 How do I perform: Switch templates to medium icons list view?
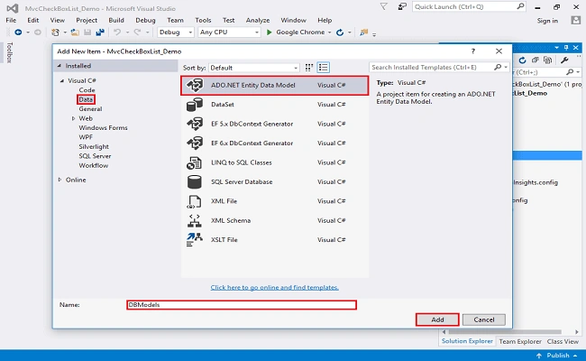tap(324, 68)
